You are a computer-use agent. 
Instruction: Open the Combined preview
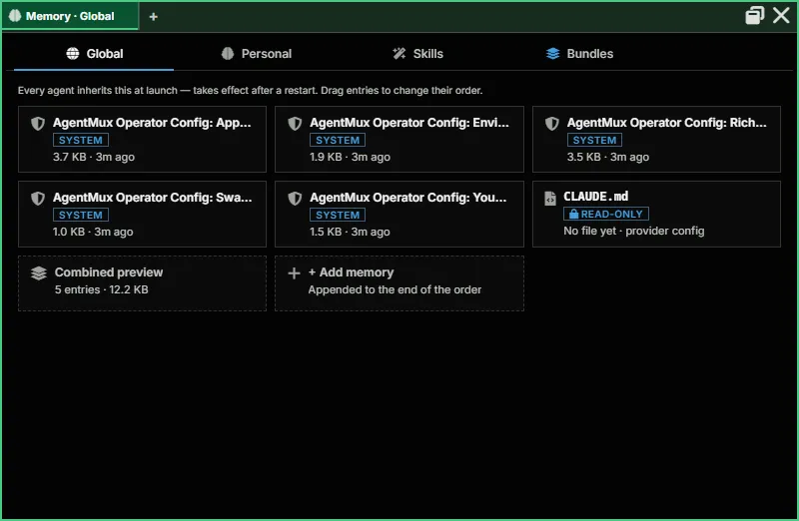click(142, 283)
